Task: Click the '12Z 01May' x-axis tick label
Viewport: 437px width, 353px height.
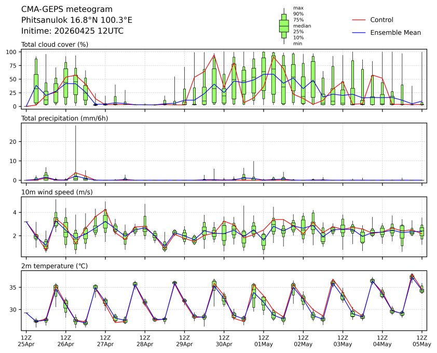Action: (x=263, y=341)
